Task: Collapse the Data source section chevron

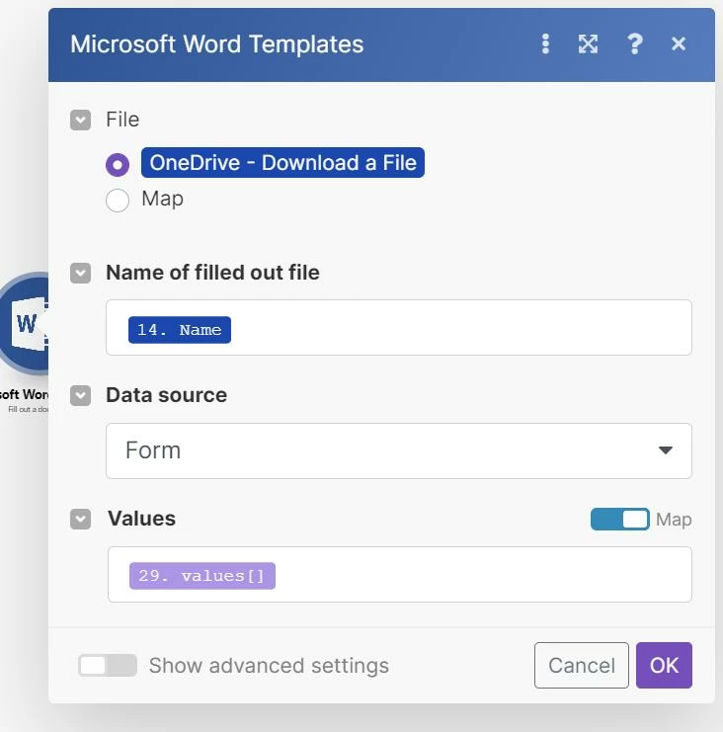Action: (x=80, y=396)
